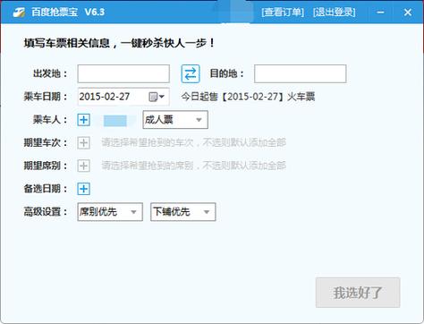Minimize the 百度抢票宝 window
Image resolution: width=424 pixels, height=324 pixels.
point(380,13)
